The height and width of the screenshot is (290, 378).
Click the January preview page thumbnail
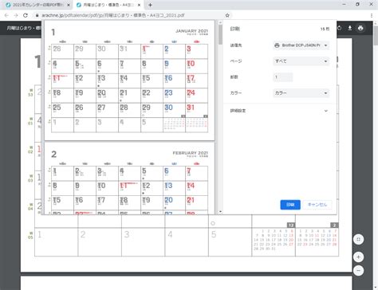coord(129,80)
